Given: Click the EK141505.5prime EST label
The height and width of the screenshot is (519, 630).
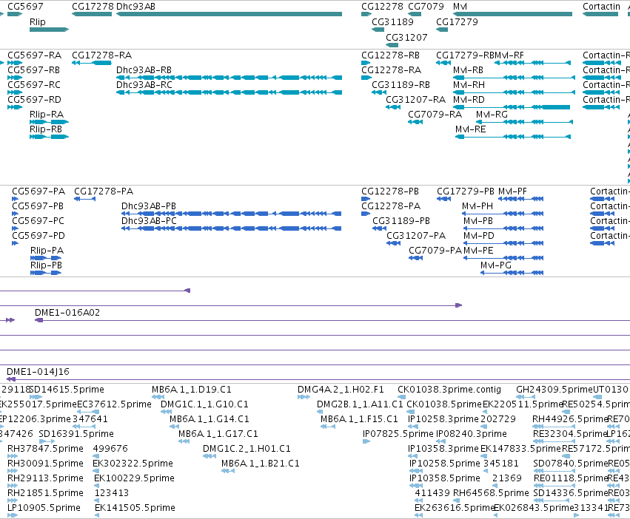Looking at the screenshot, I should pyautogui.click(x=135, y=508).
